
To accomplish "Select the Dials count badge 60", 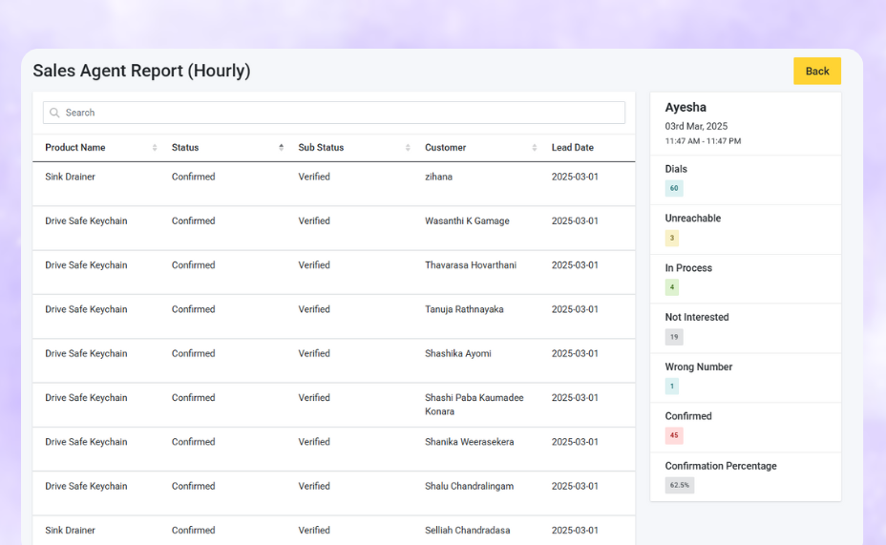I will click(x=673, y=188).
